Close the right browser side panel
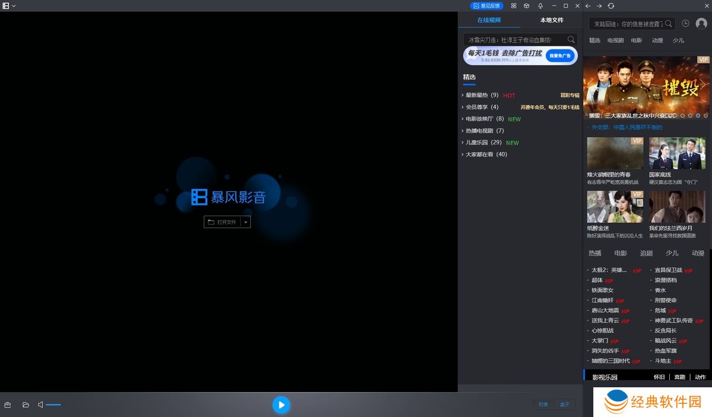The image size is (712, 417). tap(705, 5)
